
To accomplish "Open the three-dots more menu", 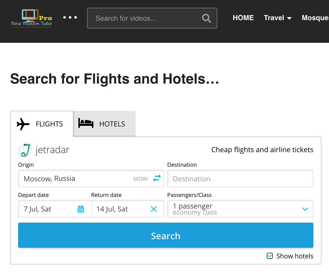I will click(x=70, y=17).
